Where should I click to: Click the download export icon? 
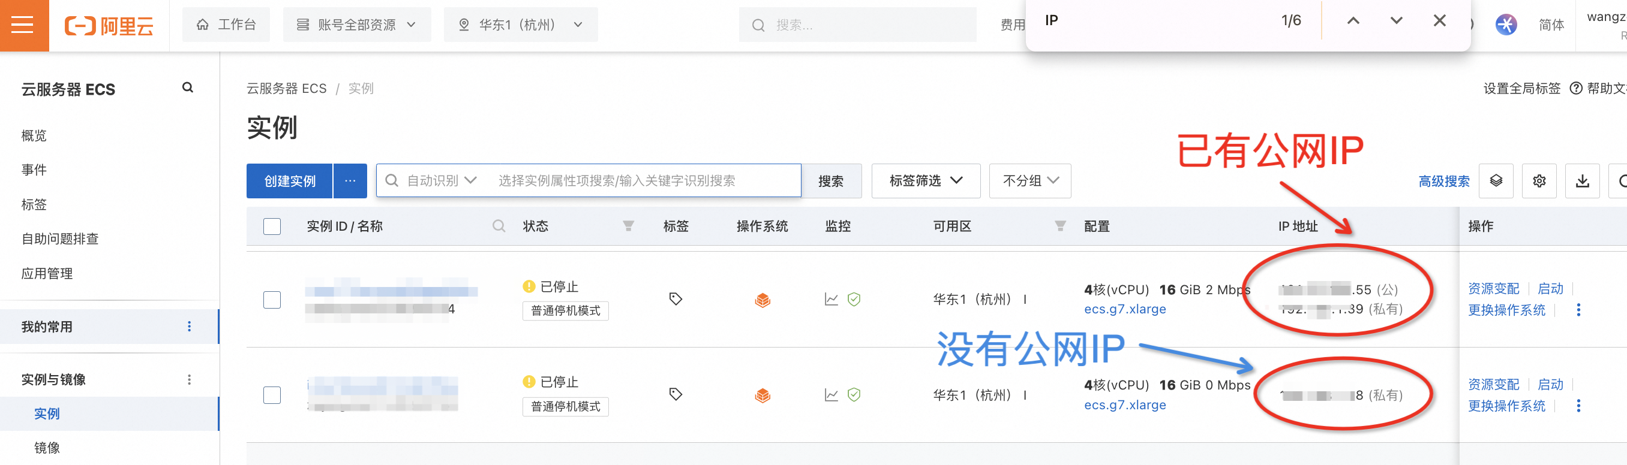pos(1581,181)
